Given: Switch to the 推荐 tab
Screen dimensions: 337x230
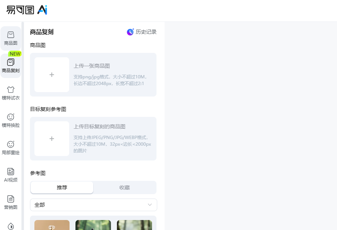Looking at the screenshot, I should [x=62, y=187].
